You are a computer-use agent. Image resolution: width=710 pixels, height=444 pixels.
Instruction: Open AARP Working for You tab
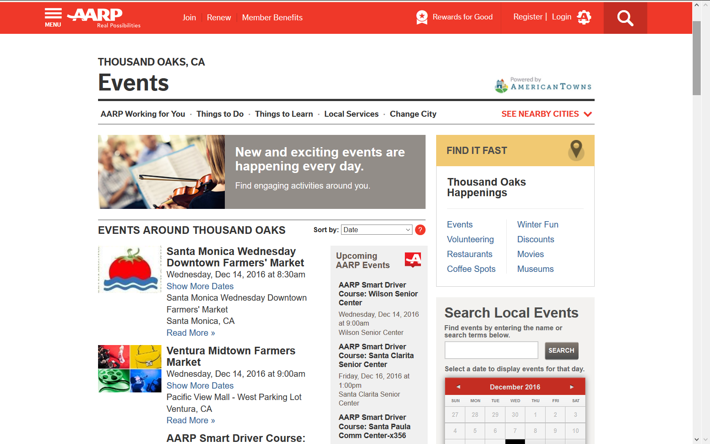click(143, 114)
